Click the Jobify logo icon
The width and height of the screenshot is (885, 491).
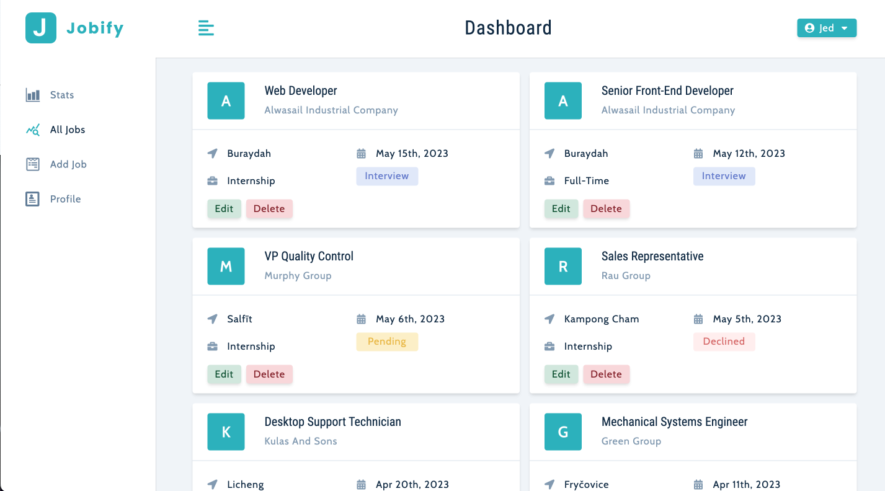(41, 28)
